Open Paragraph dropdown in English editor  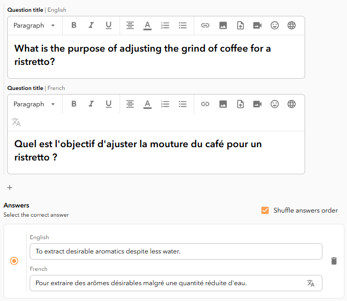click(34, 26)
